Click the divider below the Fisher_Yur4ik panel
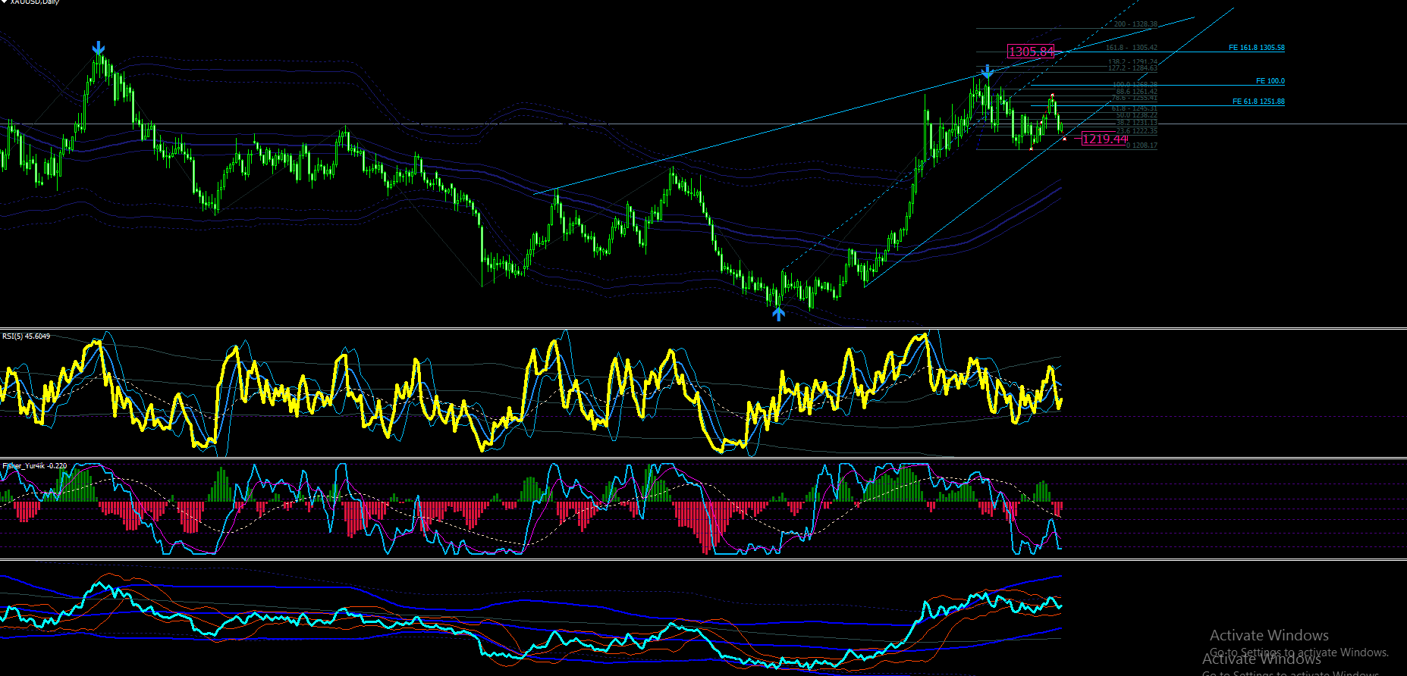1407x676 pixels. 703,559
